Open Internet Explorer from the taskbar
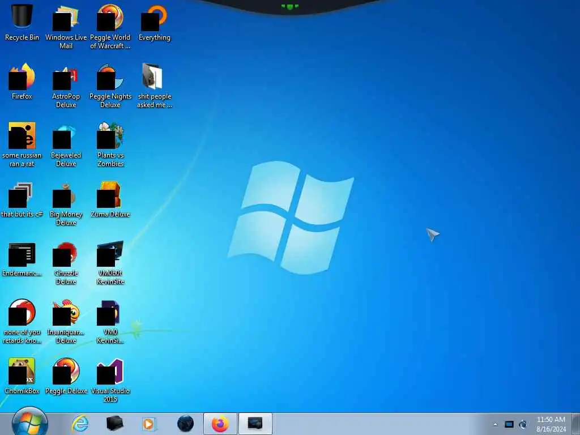The height and width of the screenshot is (435, 580). click(x=80, y=424)
